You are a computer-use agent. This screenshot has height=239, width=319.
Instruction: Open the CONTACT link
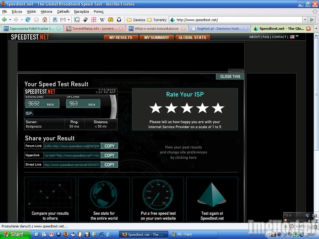pos(279,37)
